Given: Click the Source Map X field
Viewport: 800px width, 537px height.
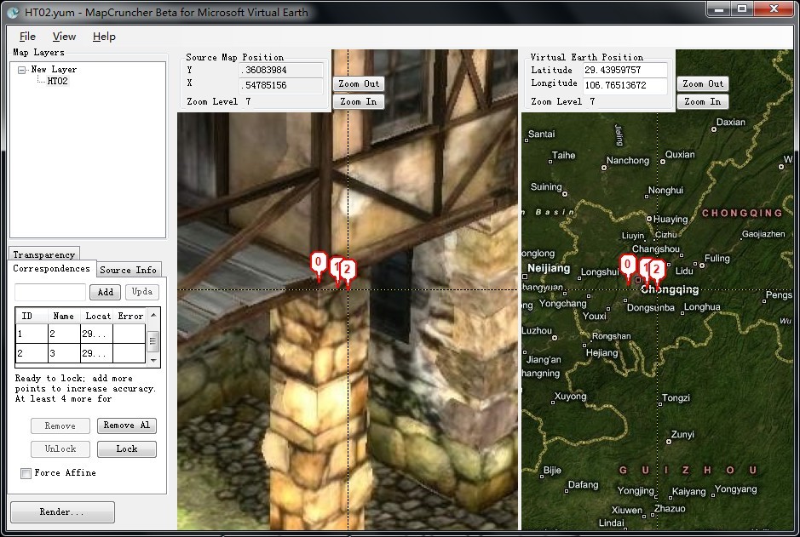Looking at the screenshot, I should tap(281, 85).
